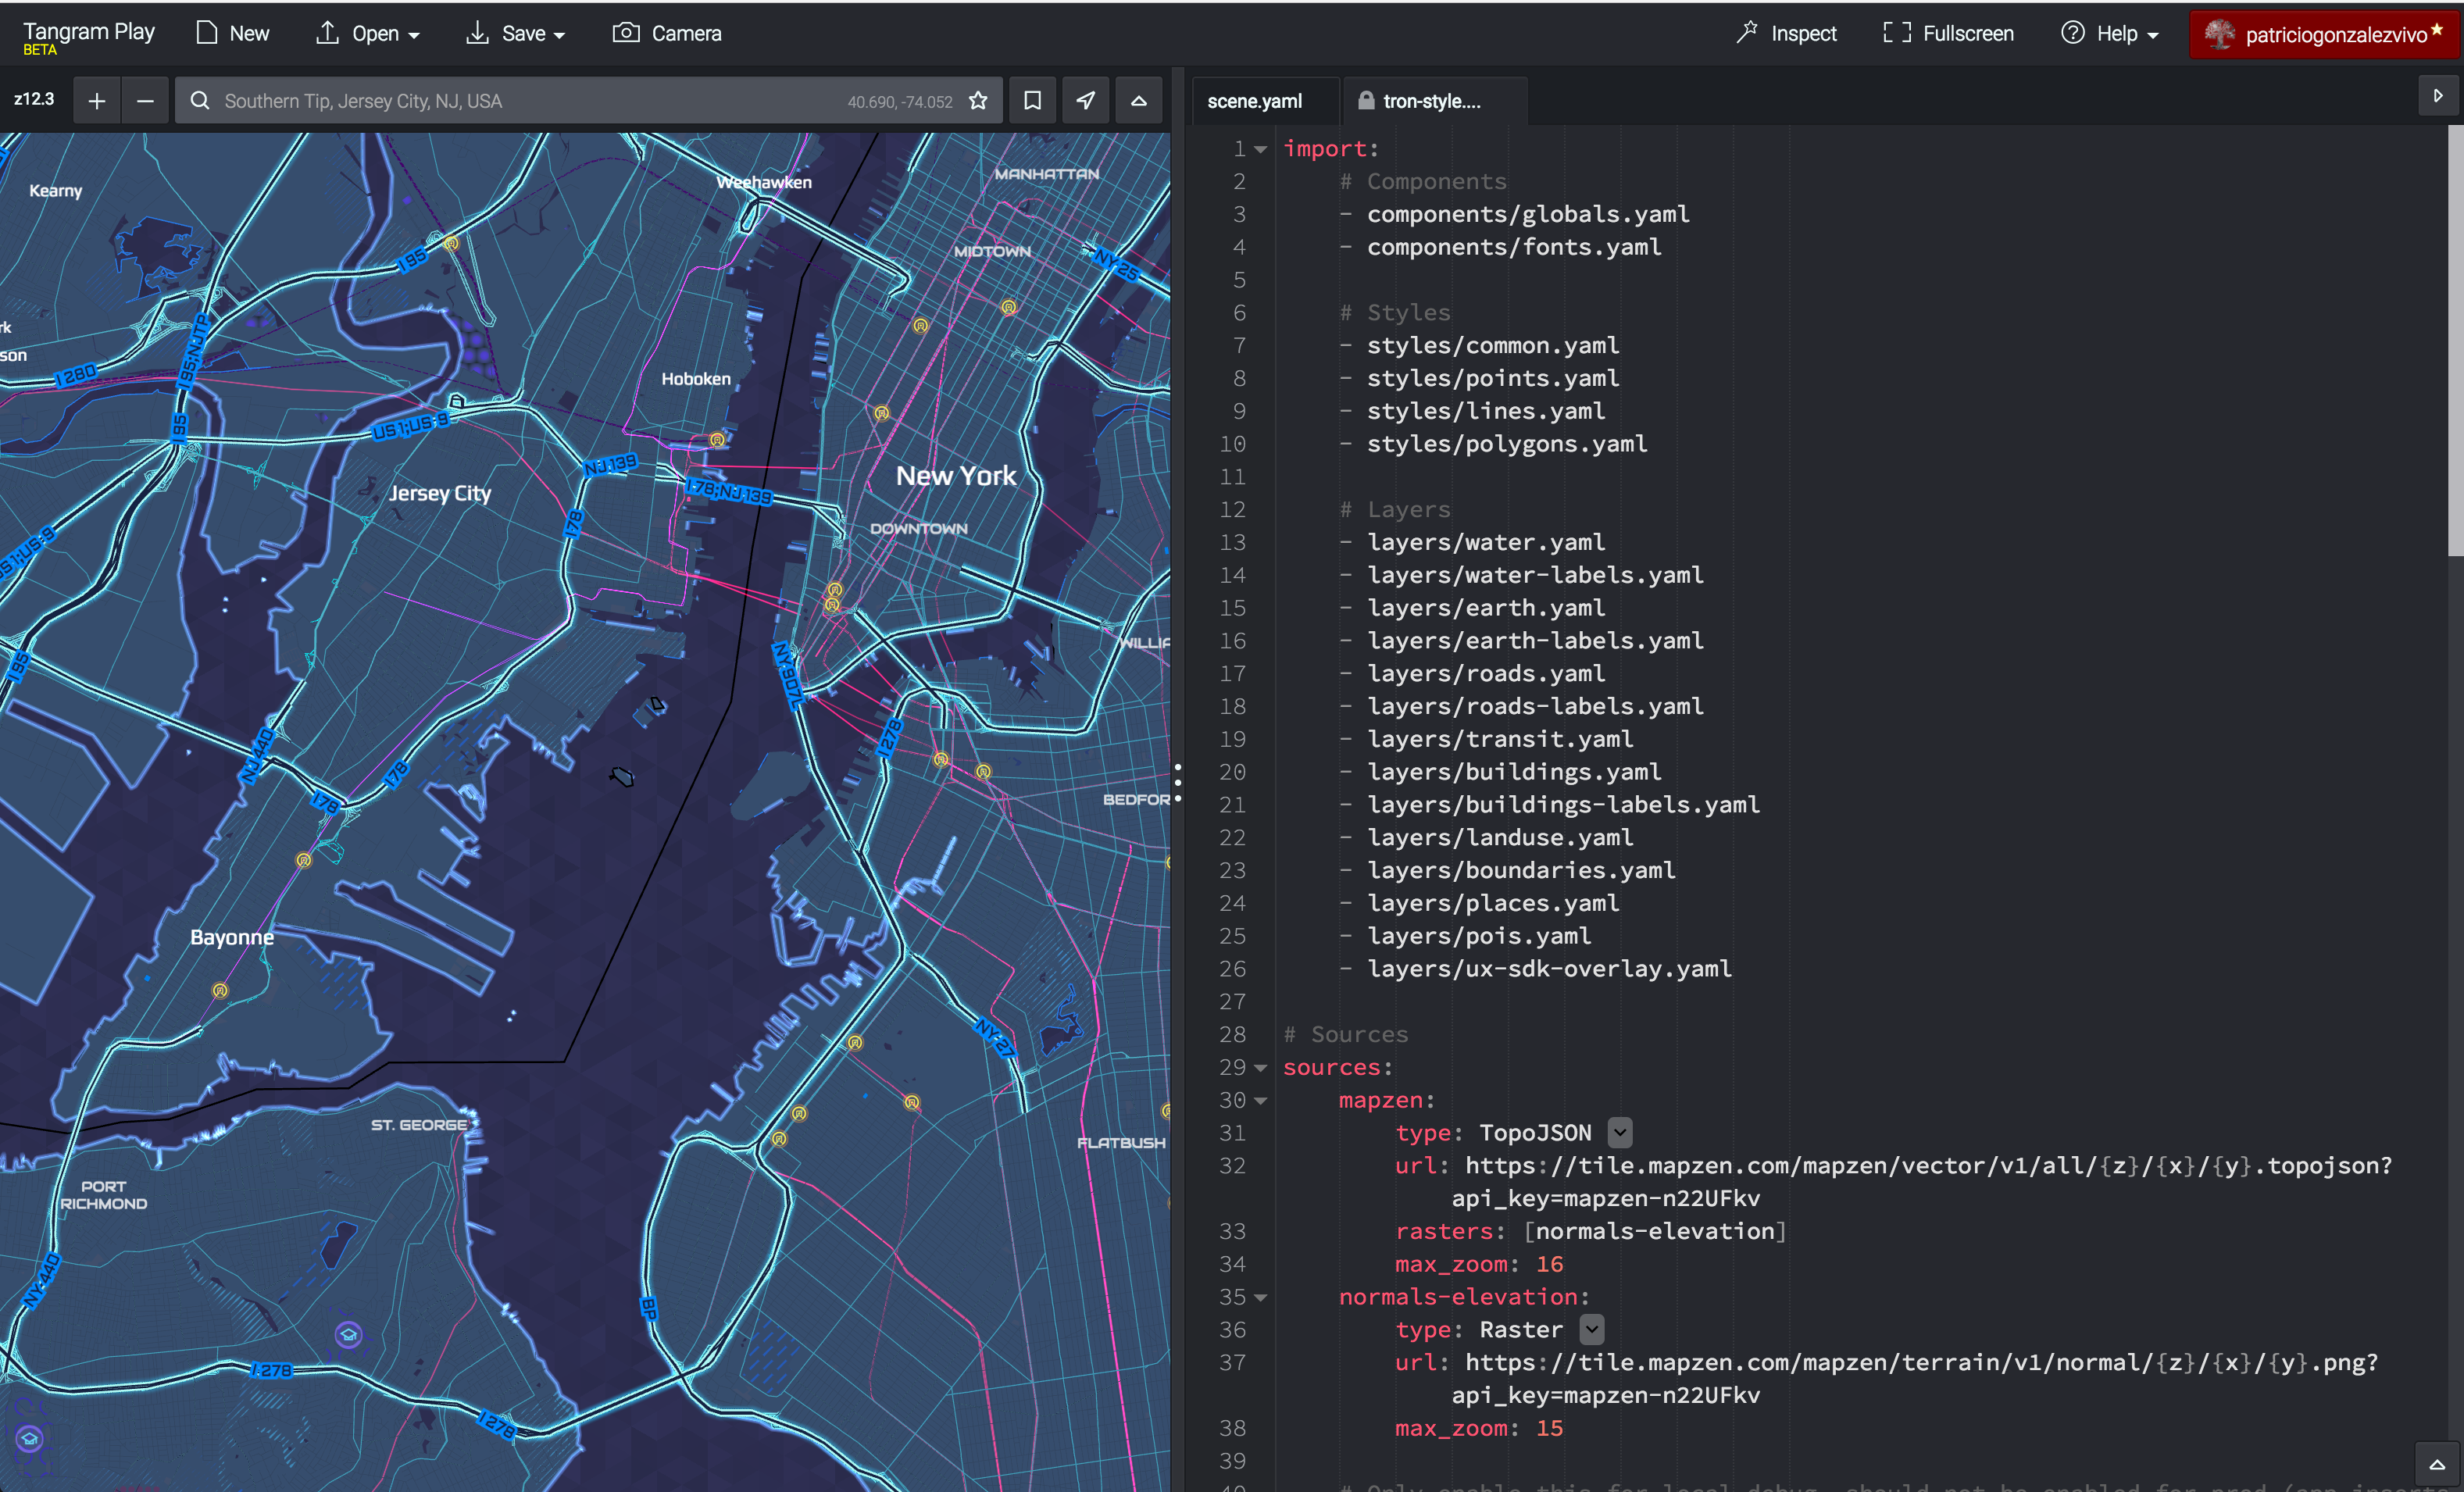This screenshot has height=1492, width=2464.
Task: Click the ST. GEORGE label on map
Action: [419, 1125]
